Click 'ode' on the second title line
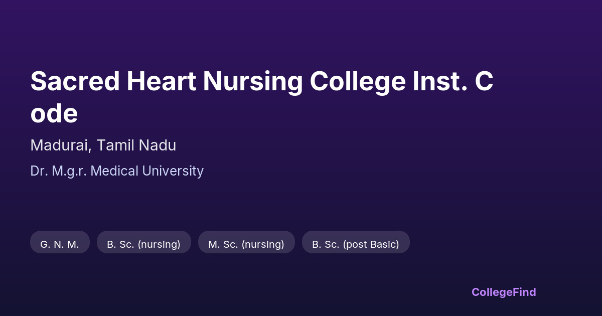 point(54,114)
